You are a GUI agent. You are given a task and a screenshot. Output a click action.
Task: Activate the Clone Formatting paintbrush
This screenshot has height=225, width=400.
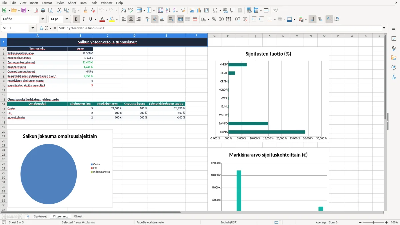pos(86,10)
